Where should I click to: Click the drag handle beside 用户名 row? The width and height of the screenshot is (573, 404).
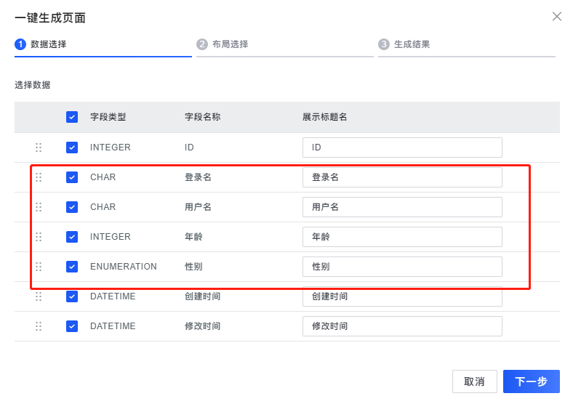coord(39,207)
